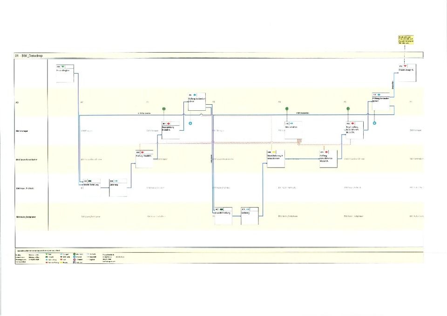Click dark green icon on Fachplaner Modell Erstellung node
This screenshot has height=316, width=447.
tap(222, 209)
